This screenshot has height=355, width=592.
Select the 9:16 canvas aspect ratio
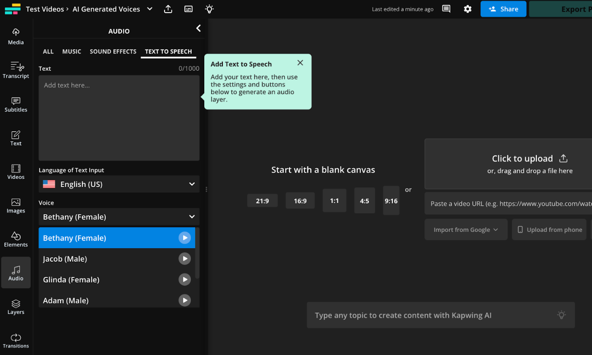pyautogui.click(x=391, y=200)
